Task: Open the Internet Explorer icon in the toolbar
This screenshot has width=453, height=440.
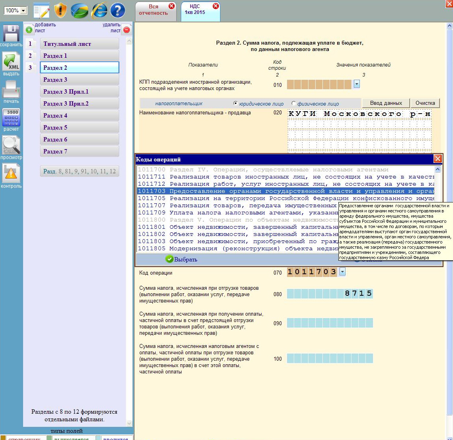Action: tap(99, 10)
